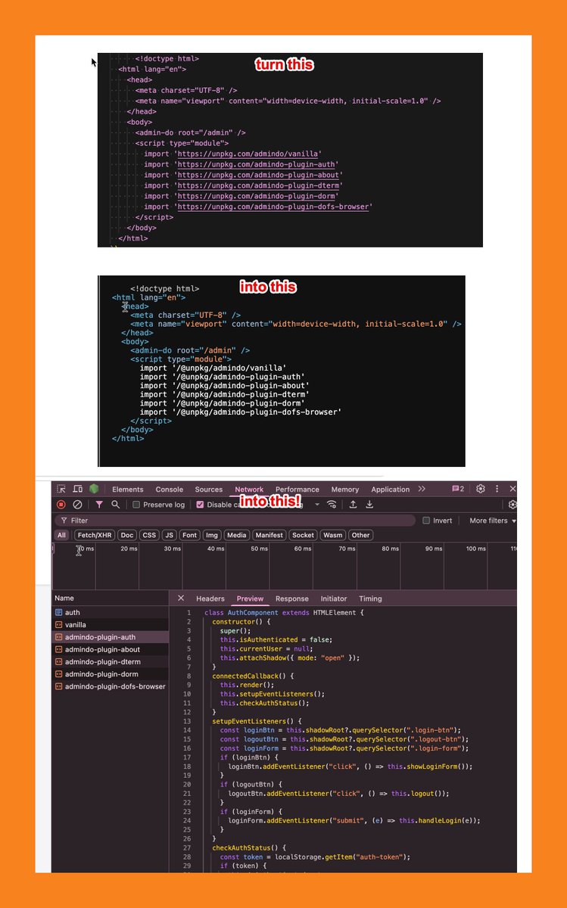
Task: Show more DevTools tabs chevron
Action: [422, 490]
